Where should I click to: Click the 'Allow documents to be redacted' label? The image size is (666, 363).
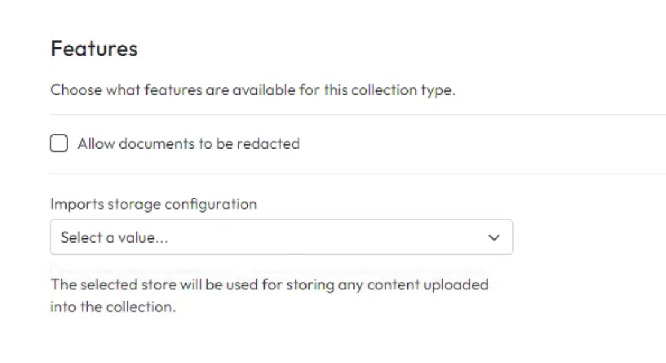coord(188,144)
